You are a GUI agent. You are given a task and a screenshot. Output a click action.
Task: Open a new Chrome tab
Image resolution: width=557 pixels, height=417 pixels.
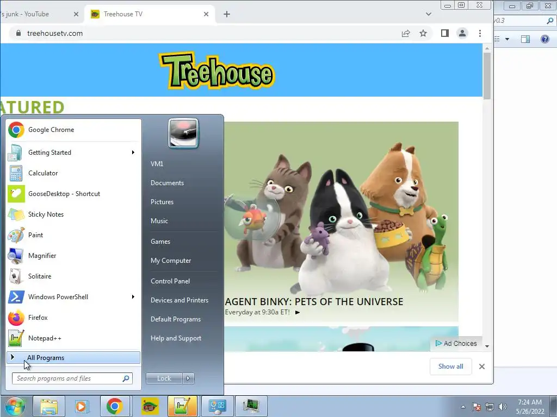tap(227, 14)
